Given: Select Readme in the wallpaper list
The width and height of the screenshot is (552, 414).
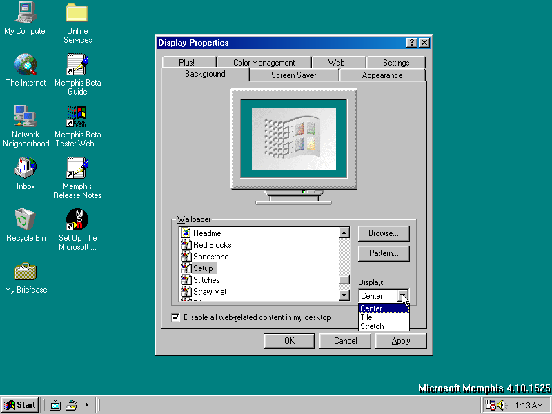Looking at the screenshot, I should (x=259, y=233).
